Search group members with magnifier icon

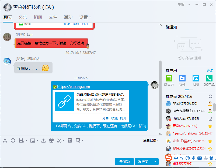coord(211,96)
